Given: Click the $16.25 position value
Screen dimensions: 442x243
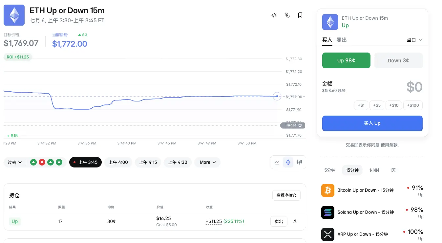Looking at the screenshot, I should (x=164, y=218).
